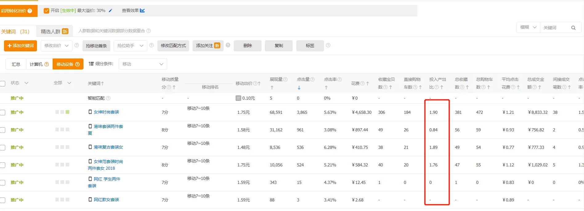This screenshot has width=584, height=211.
Task: Click help icon beside 启用转化出价
Action: coord(30,11)
